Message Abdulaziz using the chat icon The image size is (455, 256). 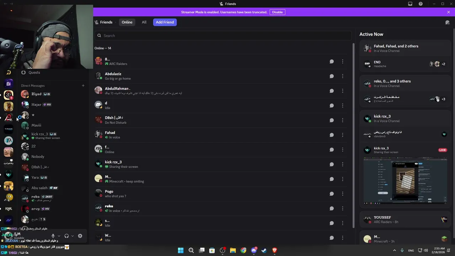pyautogui.click(x=332, y=76)
